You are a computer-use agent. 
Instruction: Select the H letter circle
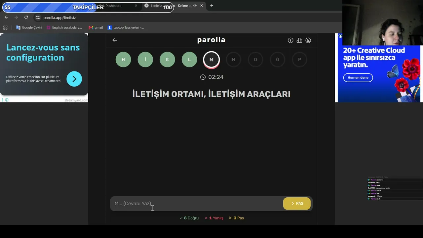pyautogui.click(x=123, y=59)
